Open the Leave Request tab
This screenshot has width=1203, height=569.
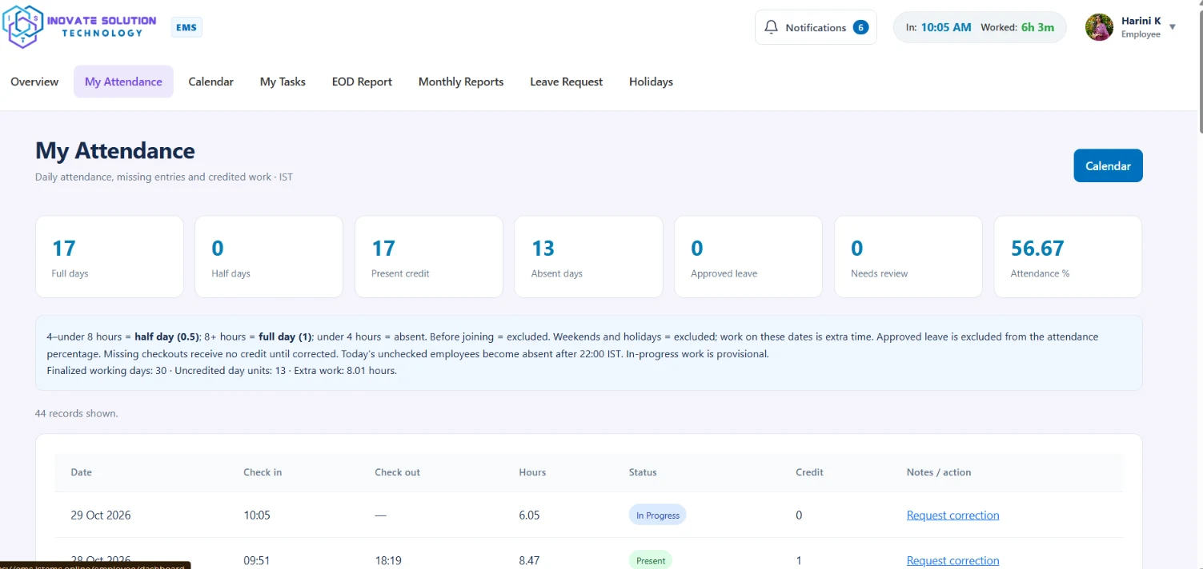(x=566, y=82)
